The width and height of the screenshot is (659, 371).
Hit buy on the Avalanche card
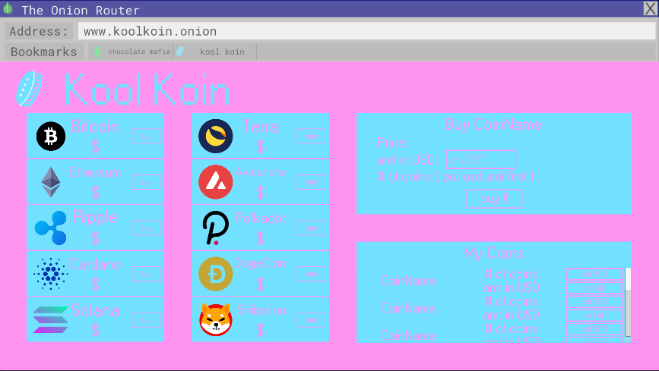tap(311, 182)
